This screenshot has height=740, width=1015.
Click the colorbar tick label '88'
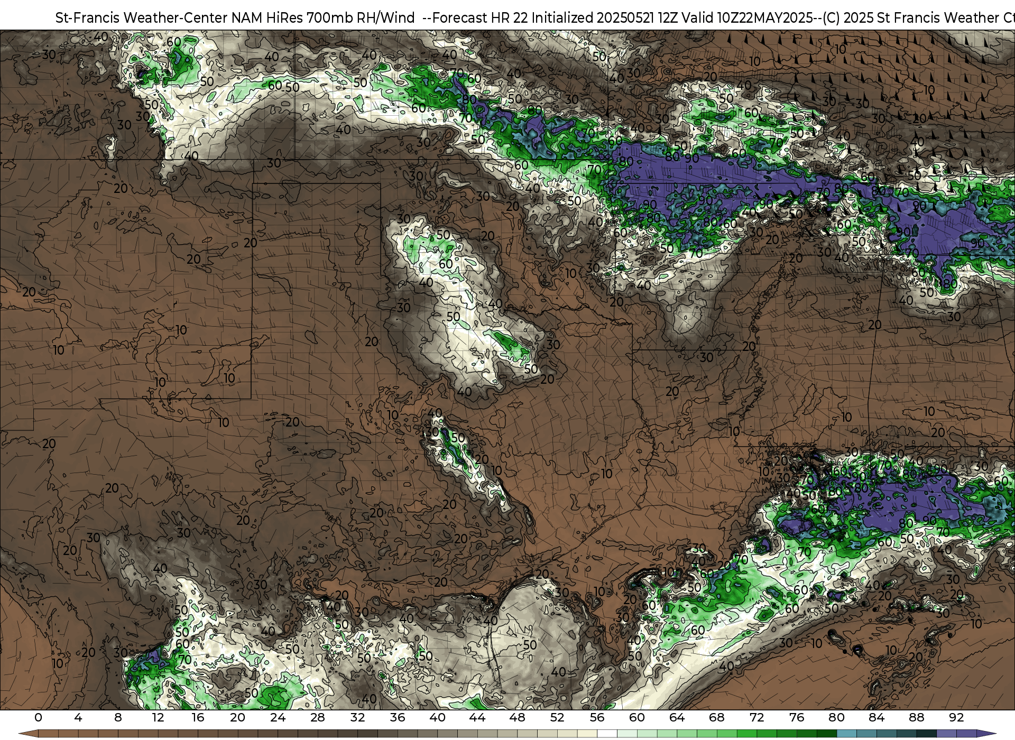[917, 717]
